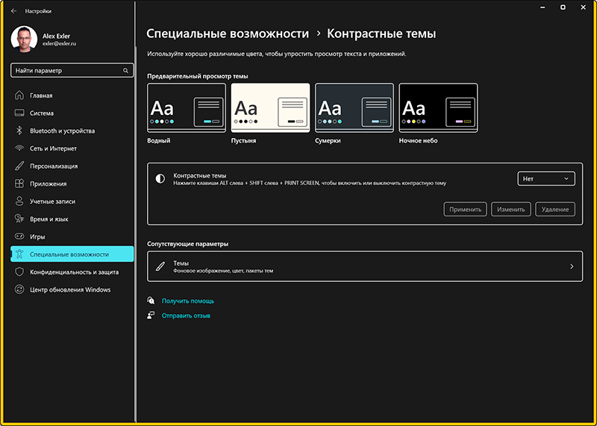Click the Конфиденциальность и защита shield icon
This screenshot has width=597, height=426.
(19, 272)
